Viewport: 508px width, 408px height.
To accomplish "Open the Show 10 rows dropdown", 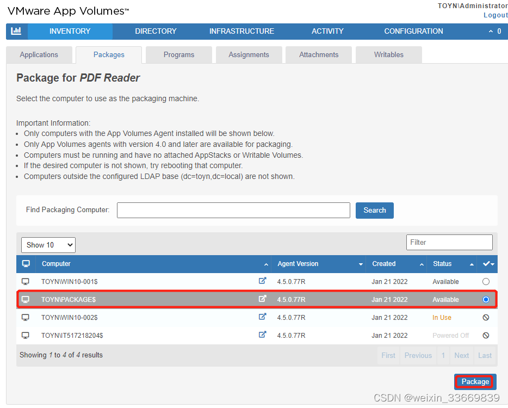I will click(x=48, y=245).
